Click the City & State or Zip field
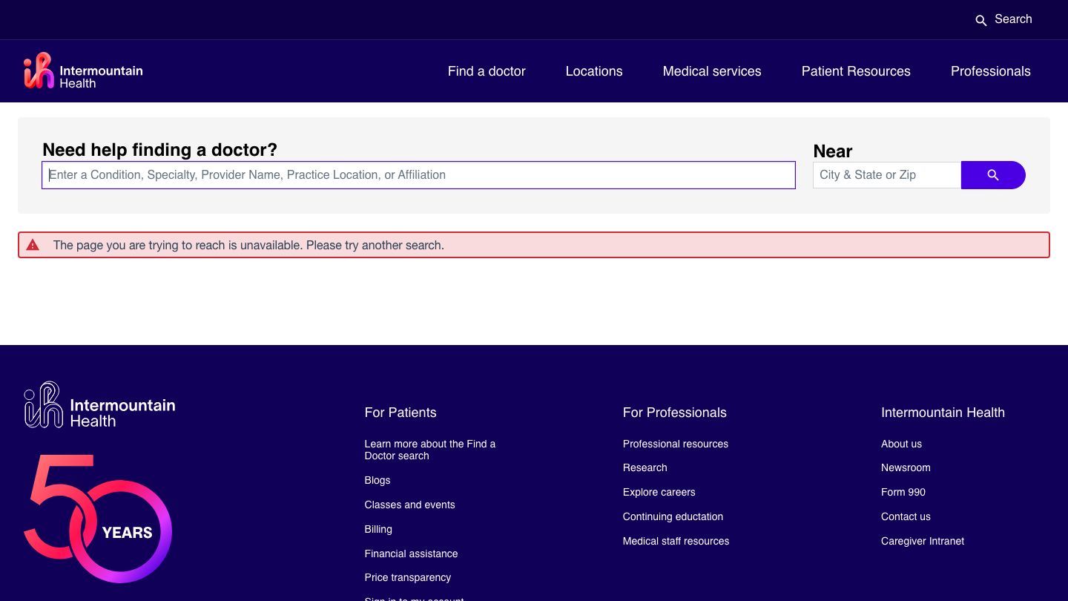Viewport: 1068px width, 601px height. click(x=886, y=175)
